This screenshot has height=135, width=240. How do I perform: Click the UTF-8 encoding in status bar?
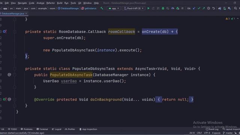(207, 133)
